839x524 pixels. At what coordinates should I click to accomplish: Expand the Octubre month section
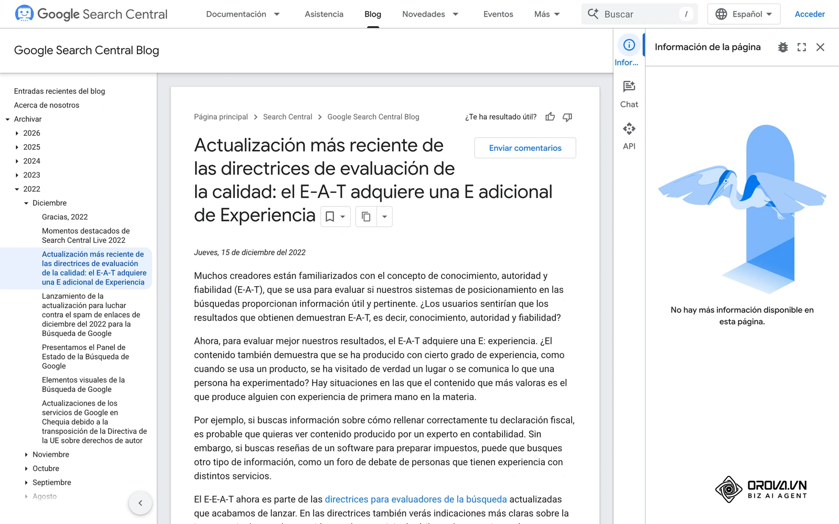pos(26,468)
